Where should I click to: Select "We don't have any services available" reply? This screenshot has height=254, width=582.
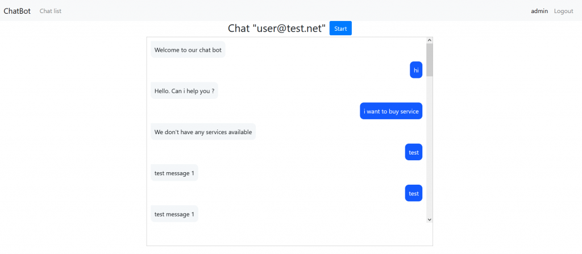click(x=203, y=132)
